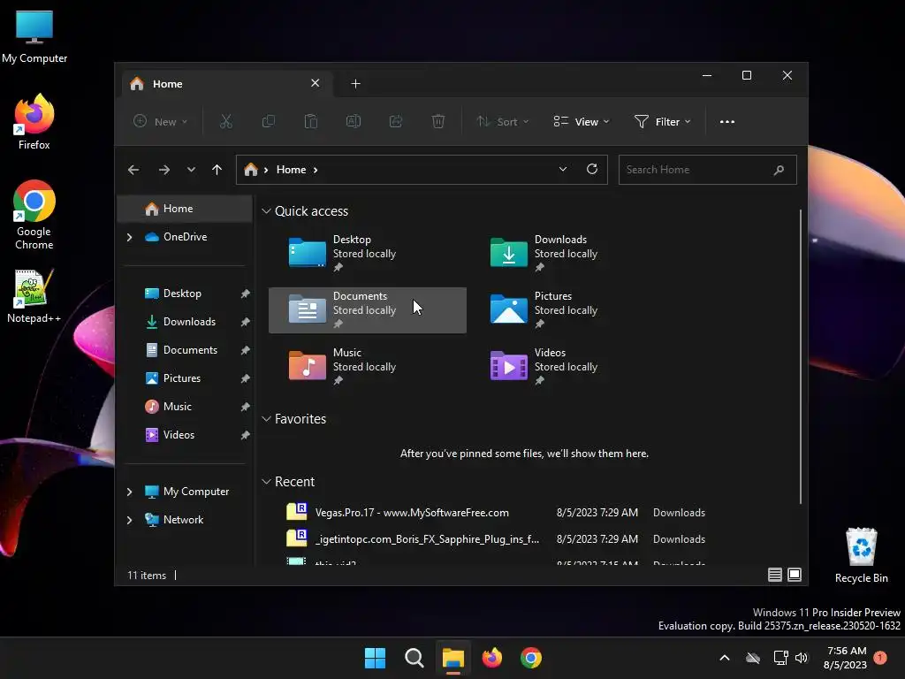The width and height of the screenshot is (905, 679).
Task: Select My Computer desktop icon
Action: click(34, 37)
